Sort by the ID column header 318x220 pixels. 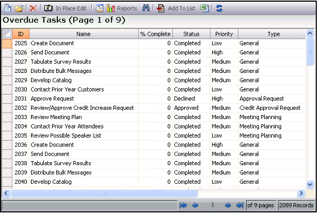20,34
